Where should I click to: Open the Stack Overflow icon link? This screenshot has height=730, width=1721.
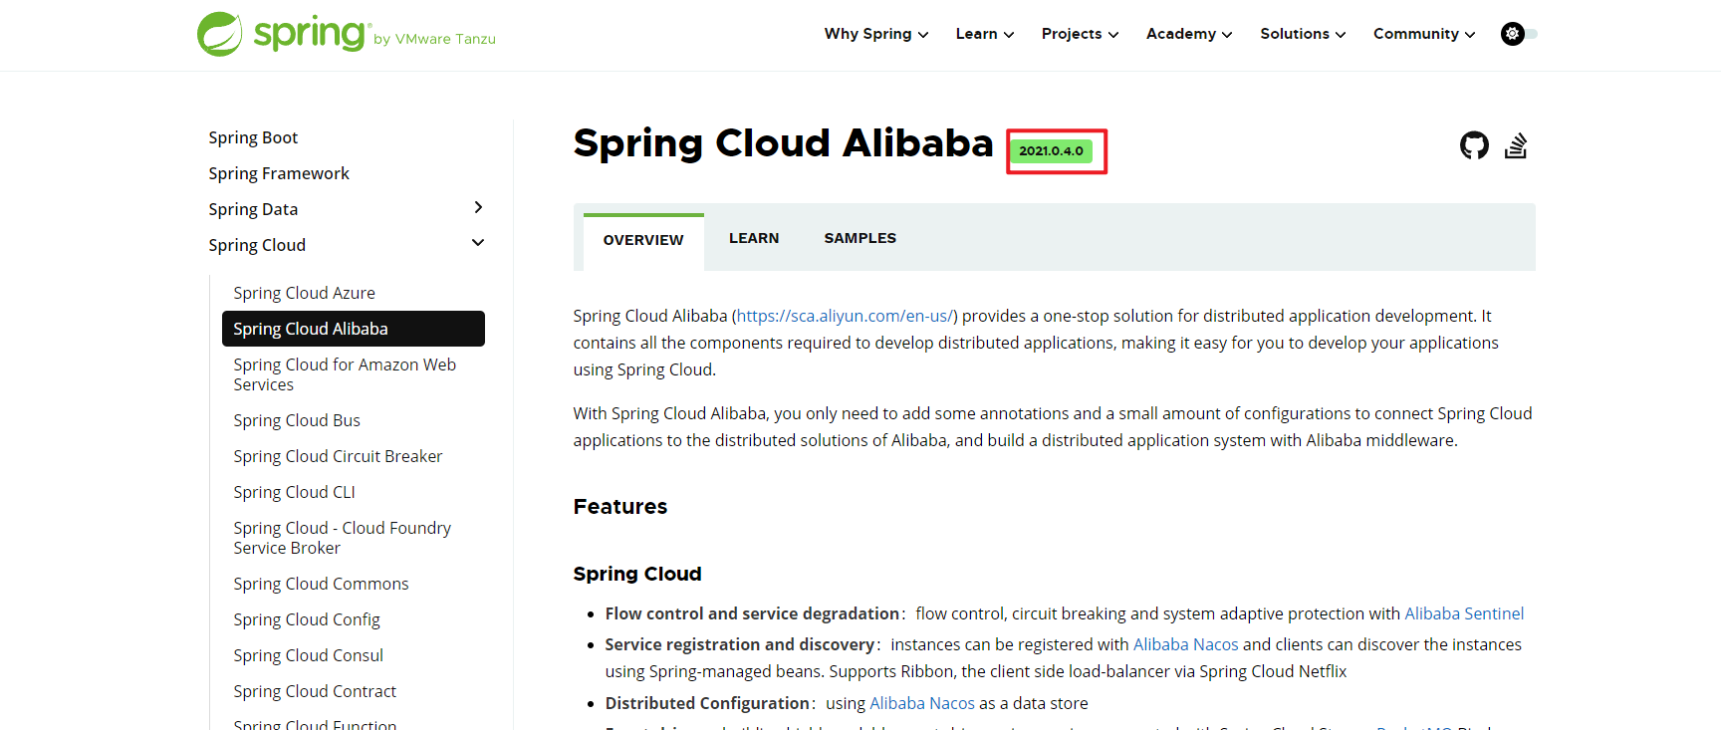pos(1516,145)
